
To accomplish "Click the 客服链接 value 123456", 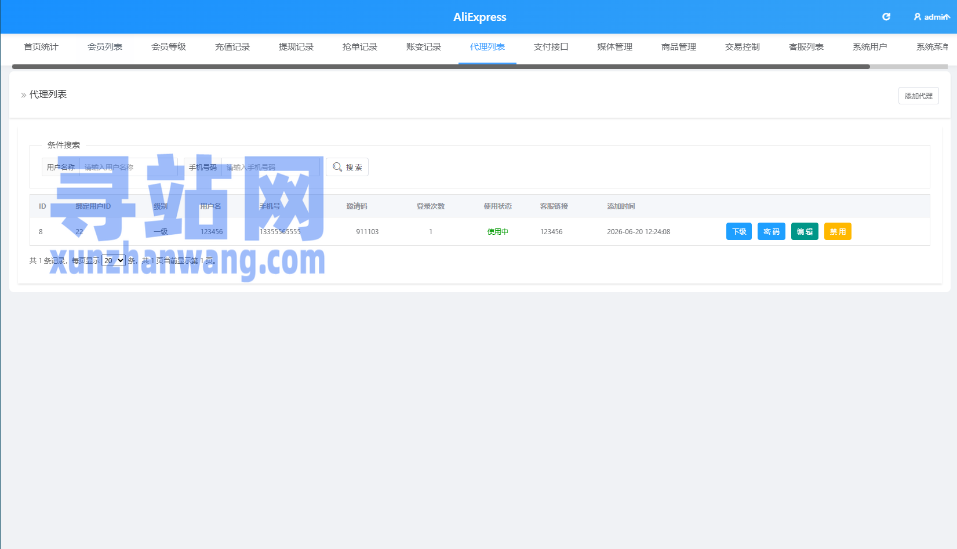I will (551, 231).
